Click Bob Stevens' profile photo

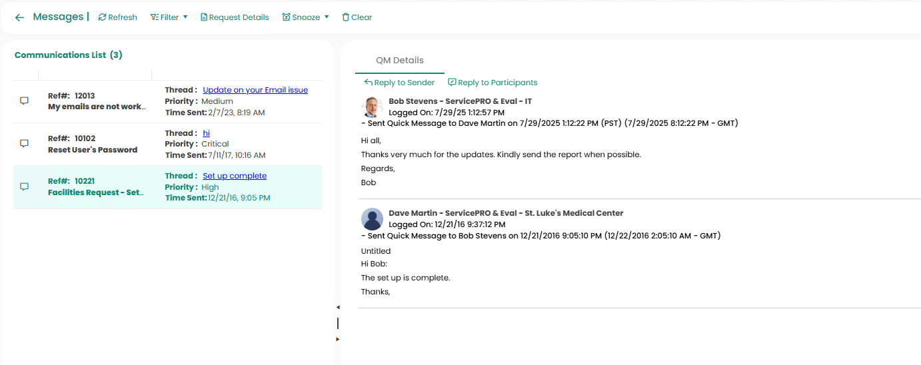click(x=372, y=107)
